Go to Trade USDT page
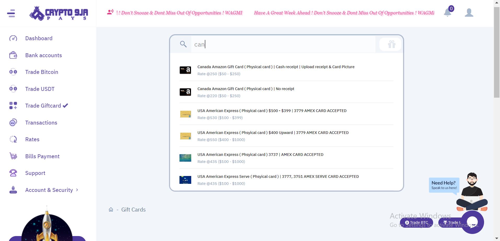 (40, 89)
